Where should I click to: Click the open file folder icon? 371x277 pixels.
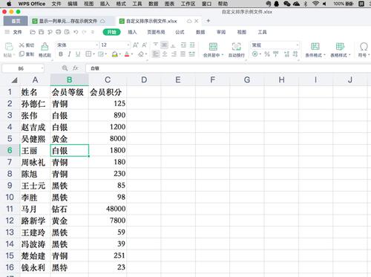point(33,32)
